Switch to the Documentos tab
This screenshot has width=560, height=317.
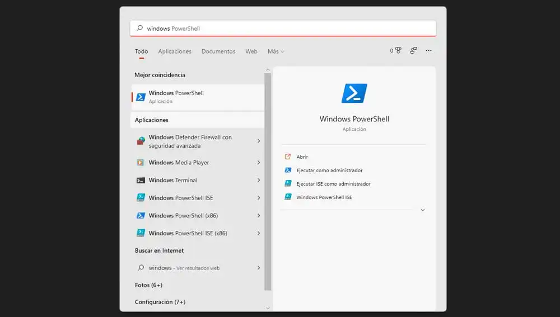point(218,51)
